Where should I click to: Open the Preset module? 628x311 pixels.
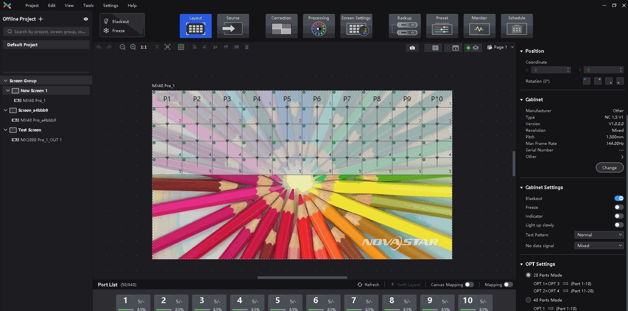pyautogui.click(x=442, y=26)
